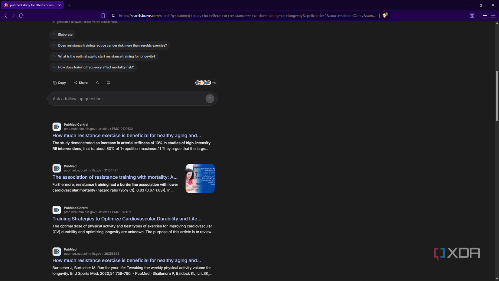Open first 'How much resistance exercise is beneficial' link
The width and height of the screenshot is (499, 281).
pos(127,136)
